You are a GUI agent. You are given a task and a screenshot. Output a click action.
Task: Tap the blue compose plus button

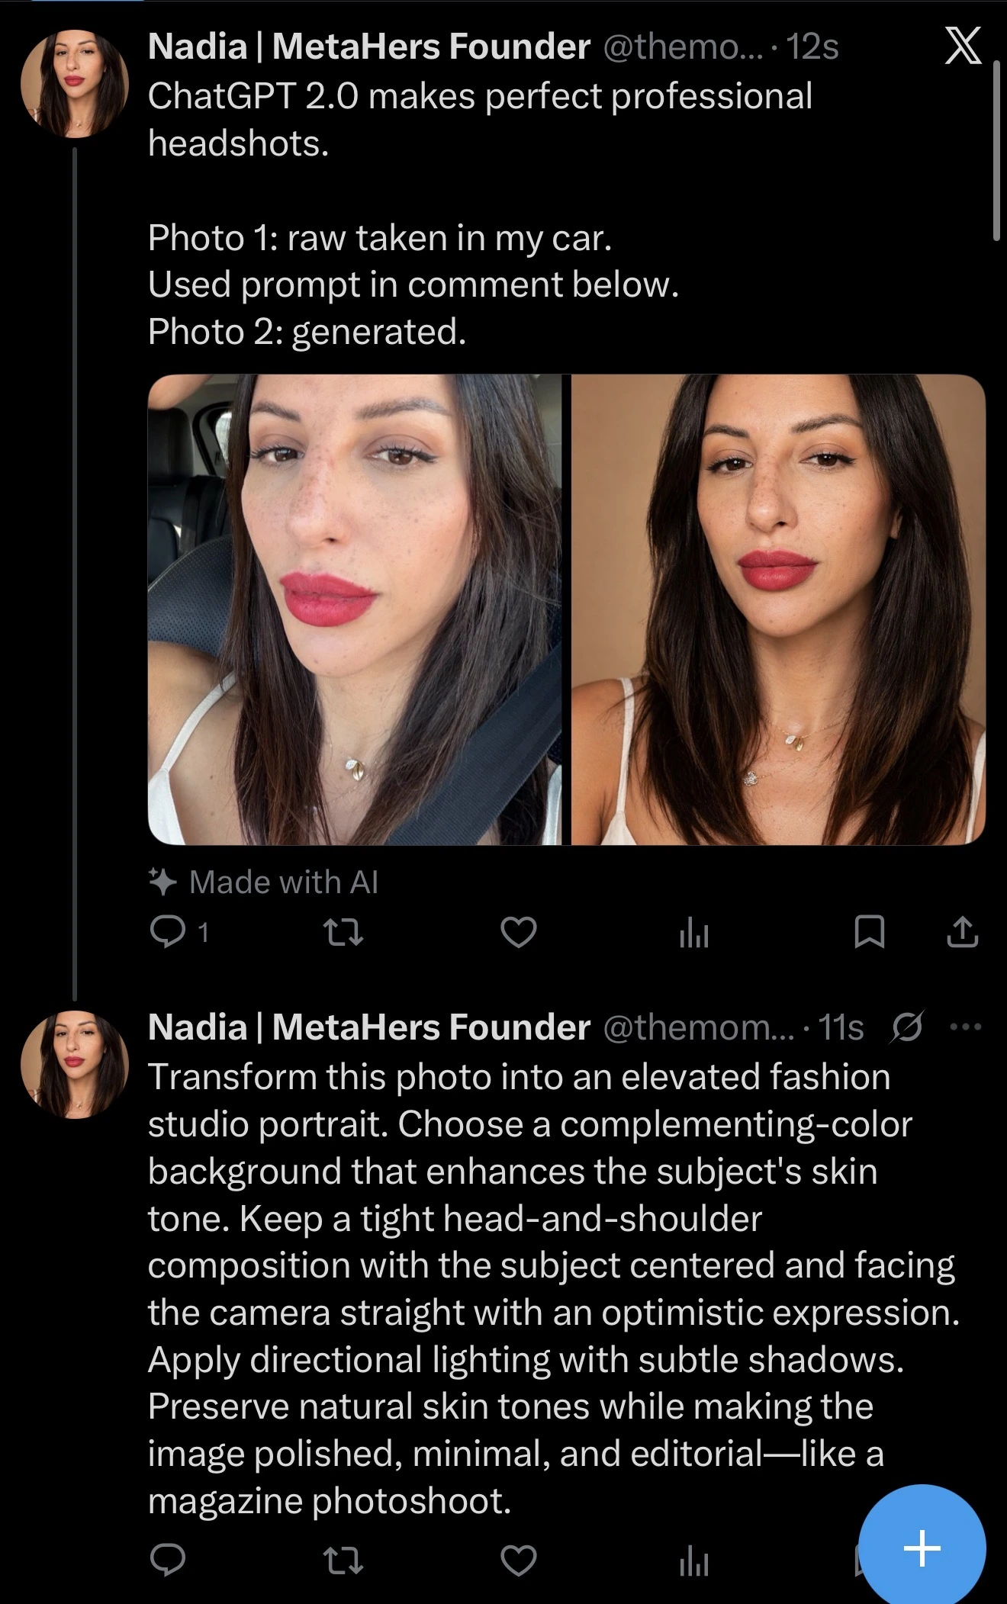[x=922, y=1548]
